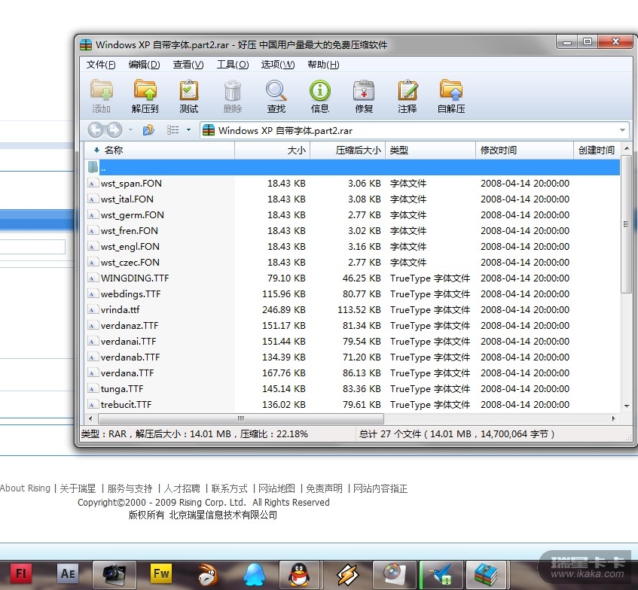Go forward with the right navigation arrow
The image size is (638, 590).
[x=114, y=130]
